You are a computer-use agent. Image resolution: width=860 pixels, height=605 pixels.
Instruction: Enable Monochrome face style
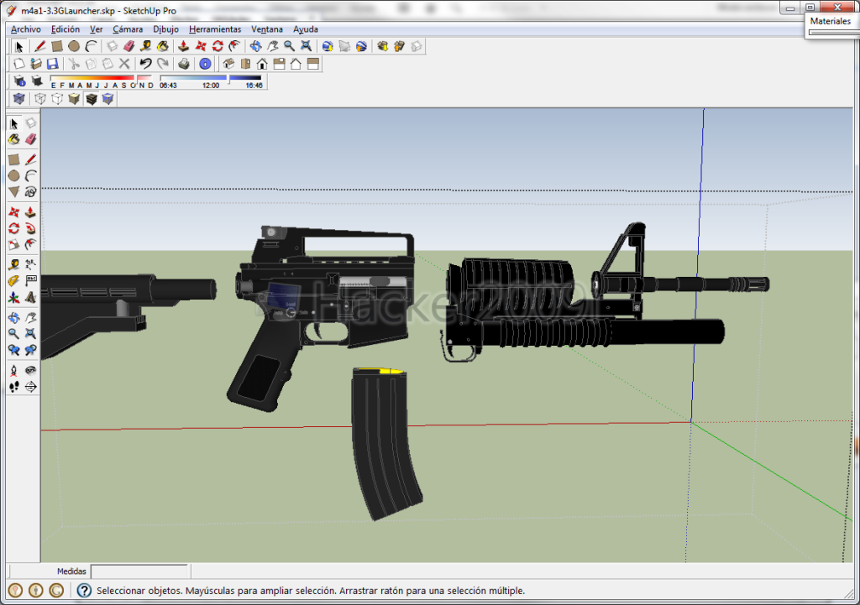point(108,99)
